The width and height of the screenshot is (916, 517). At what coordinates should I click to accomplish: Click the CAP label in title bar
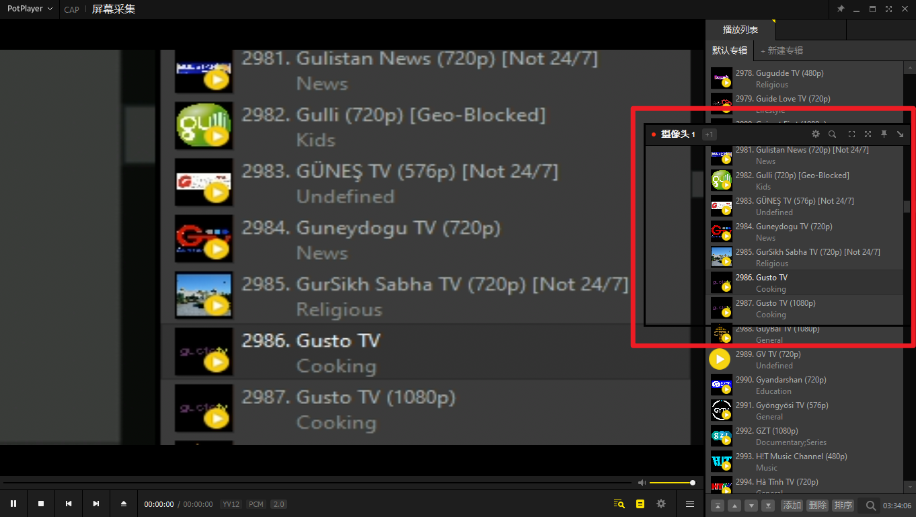pyautogui.click(x=71, y=9)
